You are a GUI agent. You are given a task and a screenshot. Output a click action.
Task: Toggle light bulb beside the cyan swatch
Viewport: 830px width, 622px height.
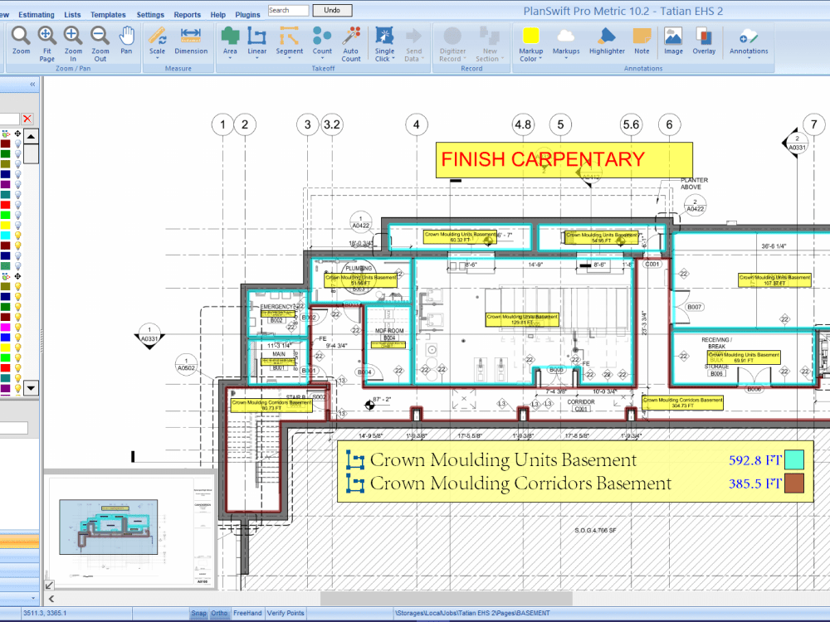pyautogui.click(x=18, y=236)
